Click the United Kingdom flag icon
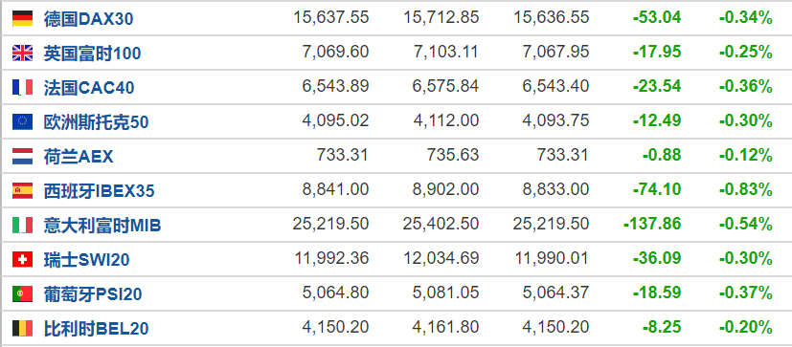This screenshot has width=792, height=347. (x=22, y=53)
